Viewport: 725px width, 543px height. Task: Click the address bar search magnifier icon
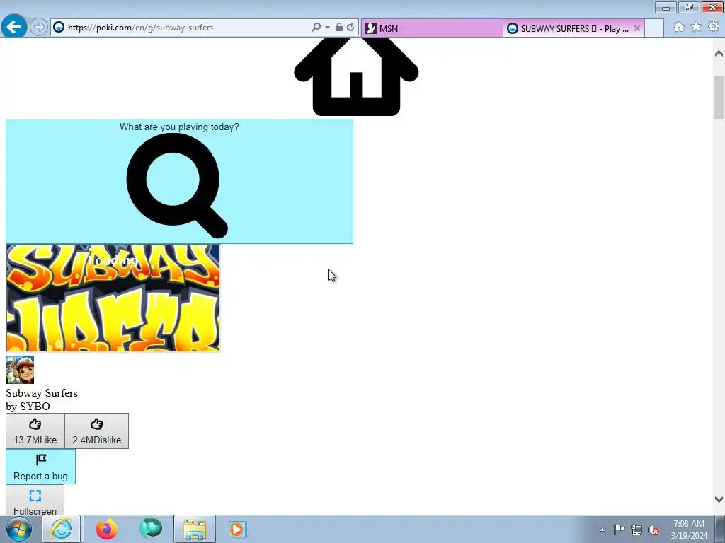click(316, 28)
